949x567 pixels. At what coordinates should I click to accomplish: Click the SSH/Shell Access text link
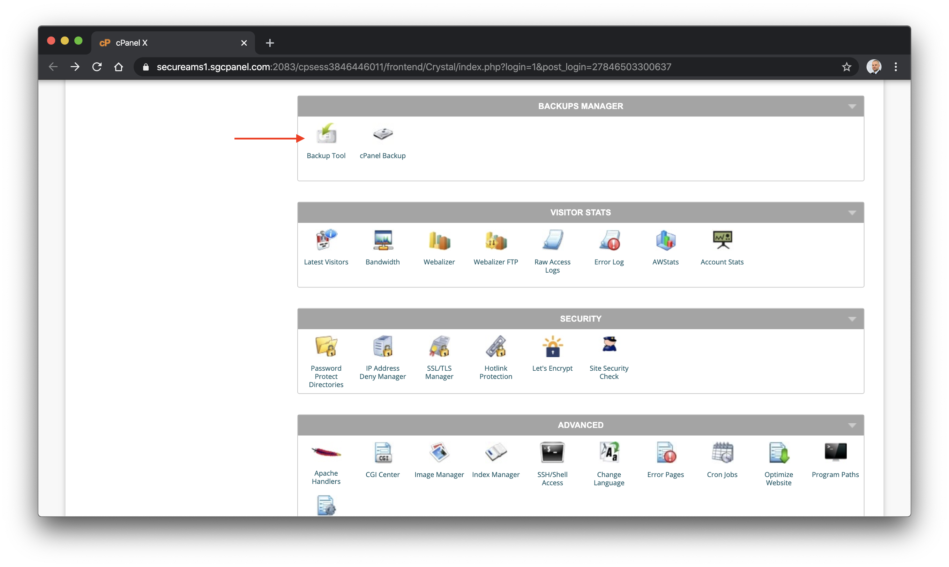pyautogui.click(x=552, y=478)
